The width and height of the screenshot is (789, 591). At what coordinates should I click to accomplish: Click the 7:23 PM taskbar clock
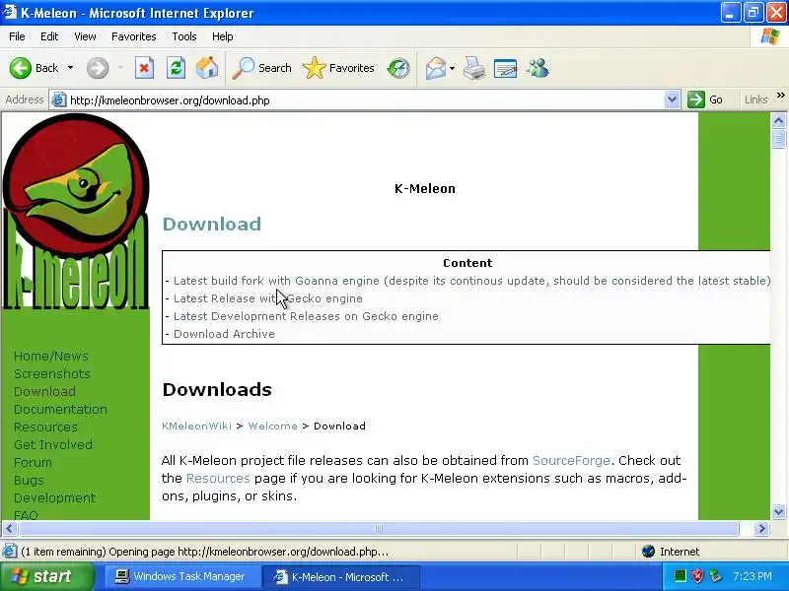pos(753,576)
